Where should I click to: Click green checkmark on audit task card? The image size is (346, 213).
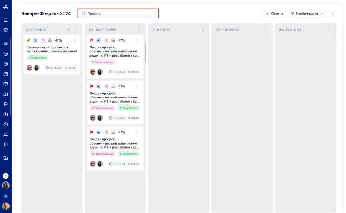pos(28,40)
